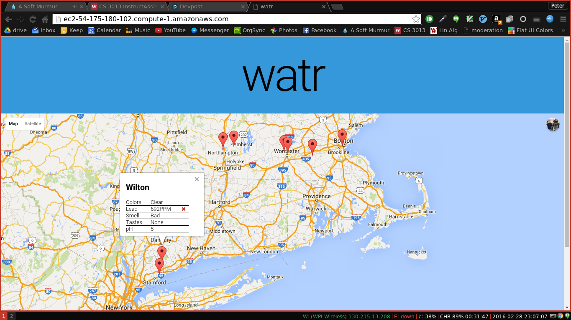Viewport: 571px width, 320px height.
Task: Open the Flat UI Colors bookmark
Action: pos(530,30)
